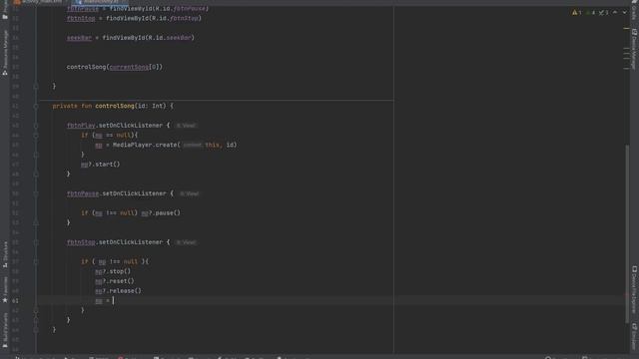Open the Device File Explorer side panel

pos(634,290)
